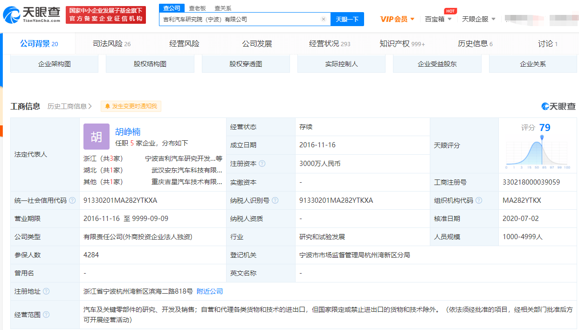The image size is (579, 330).
Task: Select the 查关系 search tab
Action: click(223, 8)
